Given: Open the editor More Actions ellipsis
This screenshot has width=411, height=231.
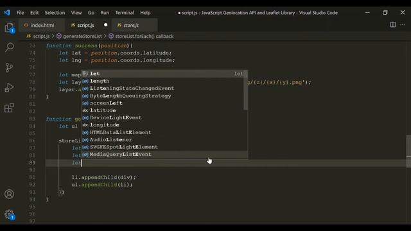Looking at the screenshot, I should pyautogui.click(x=403, y=25).
